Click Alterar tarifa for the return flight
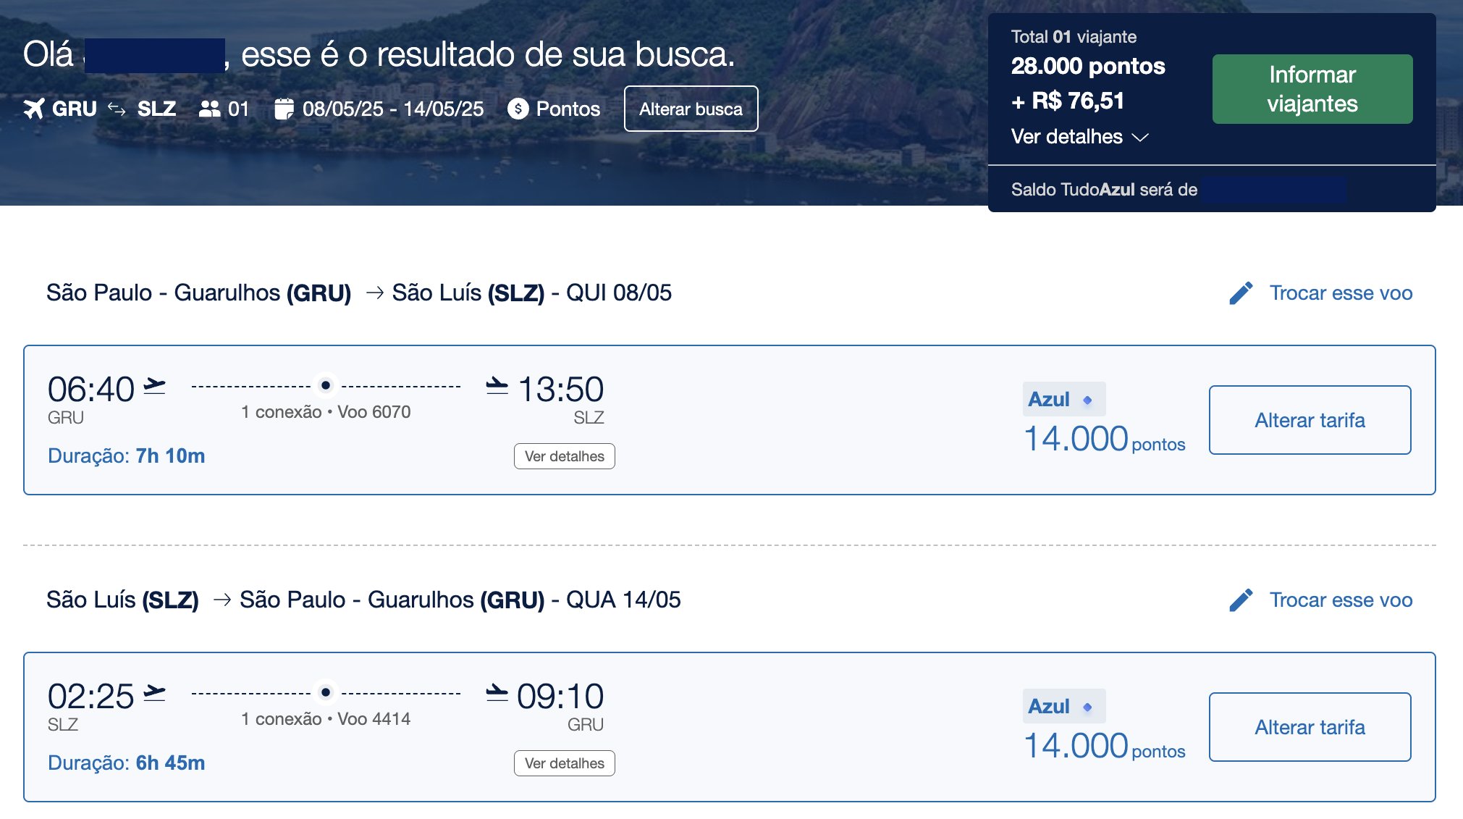Image resolution: width=1463 pixels, height=819 pixels. pos(1310,727)
